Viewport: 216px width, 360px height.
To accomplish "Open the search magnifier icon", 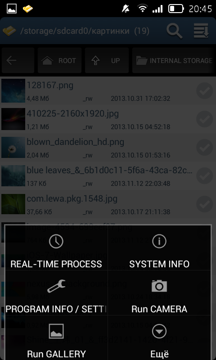I will pos(174,31).
